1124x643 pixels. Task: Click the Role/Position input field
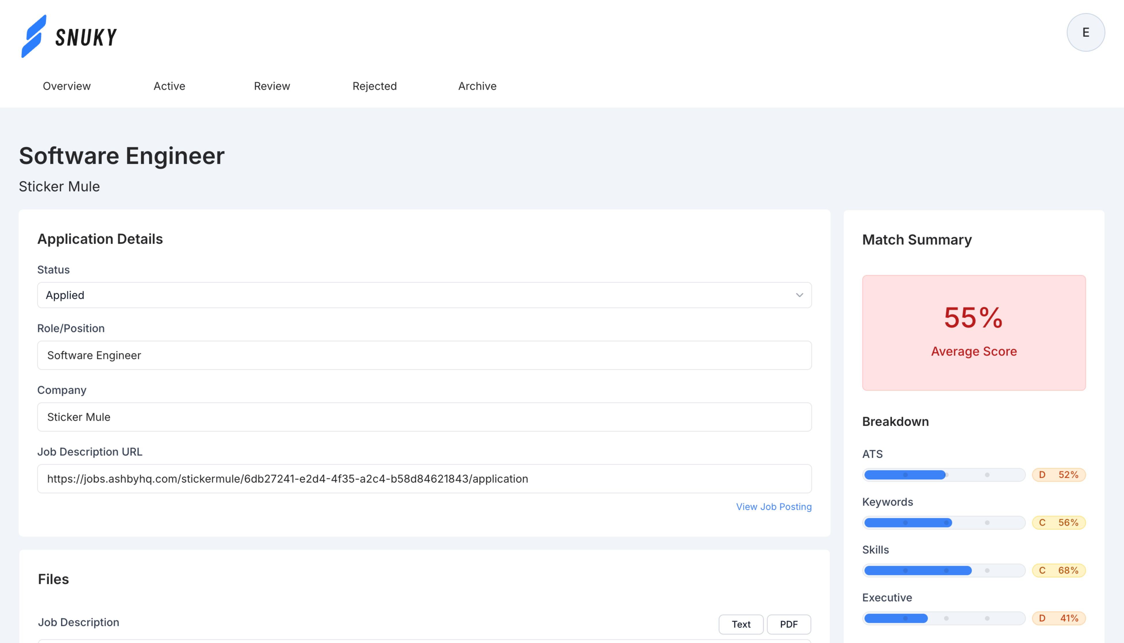[x=424, y=355]
